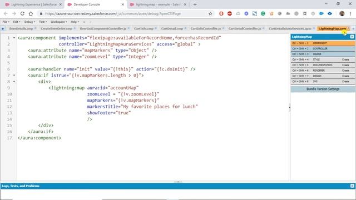Viewport: 356px width, 200px height.
Task: Go to the browser home page
Action: [x=31, y=13]
